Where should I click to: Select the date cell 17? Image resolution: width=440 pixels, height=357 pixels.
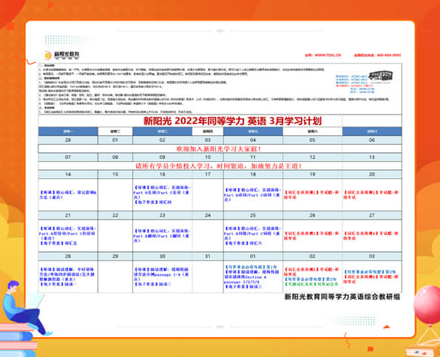point(208,174)
